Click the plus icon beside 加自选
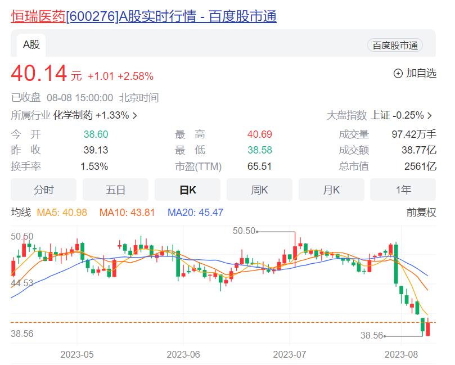The image size is (455, 365). 398,74
